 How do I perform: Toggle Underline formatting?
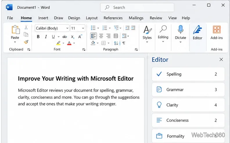tap(53, 37)
